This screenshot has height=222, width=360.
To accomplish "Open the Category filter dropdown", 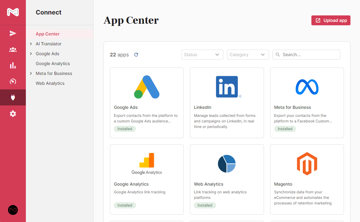I will pyautogui.click(x=248, y=55).
